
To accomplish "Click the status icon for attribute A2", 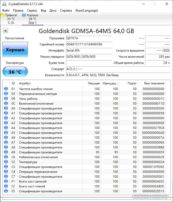I will tap(6, 118).
